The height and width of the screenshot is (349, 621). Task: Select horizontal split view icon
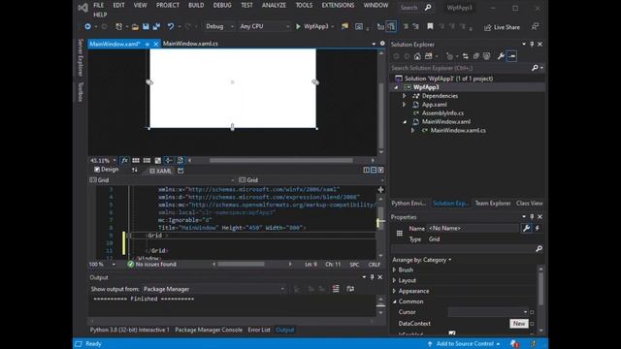tap(374, 171)
